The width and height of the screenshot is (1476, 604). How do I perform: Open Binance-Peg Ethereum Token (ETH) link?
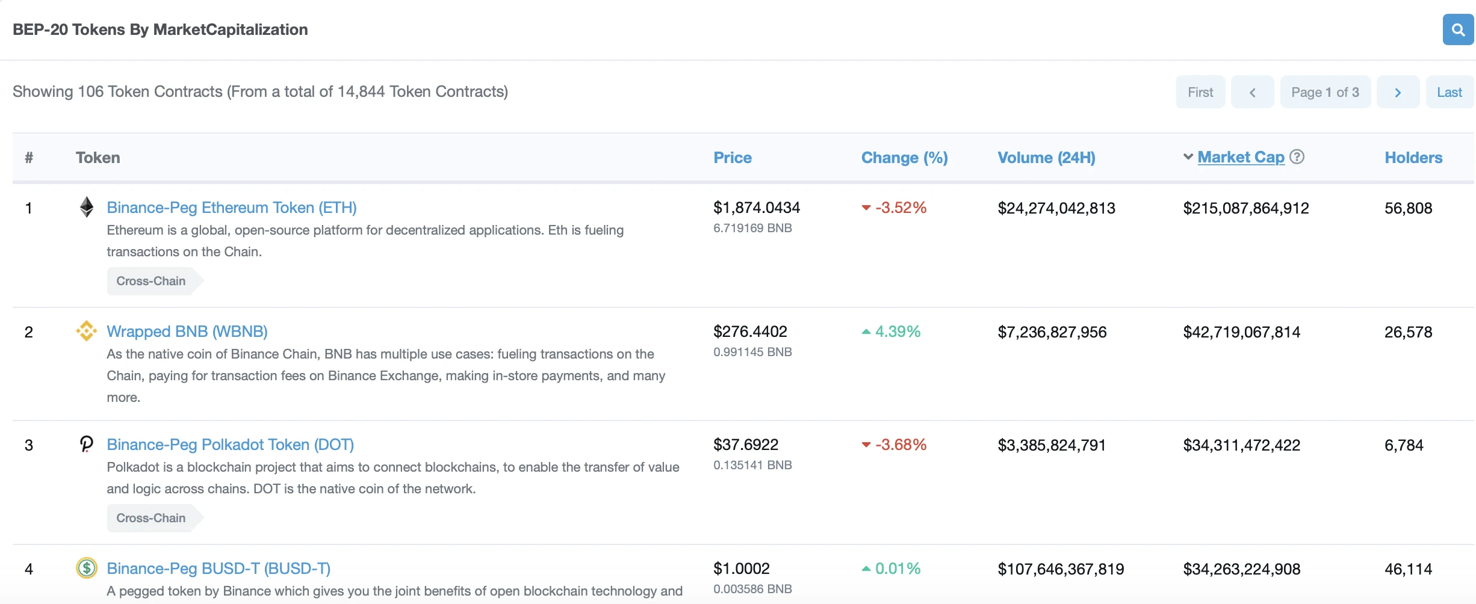pyautogui.click(x=232, y=208)
